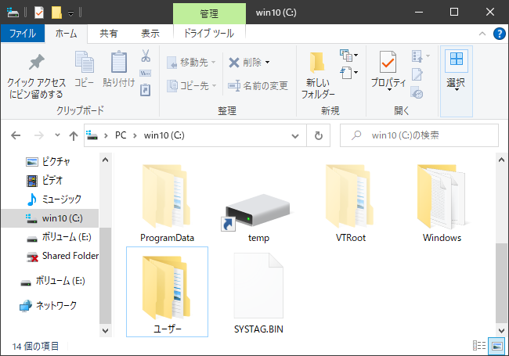Select the VTRoot folder
Screen dimensions: 509x356
click(350, 203)
